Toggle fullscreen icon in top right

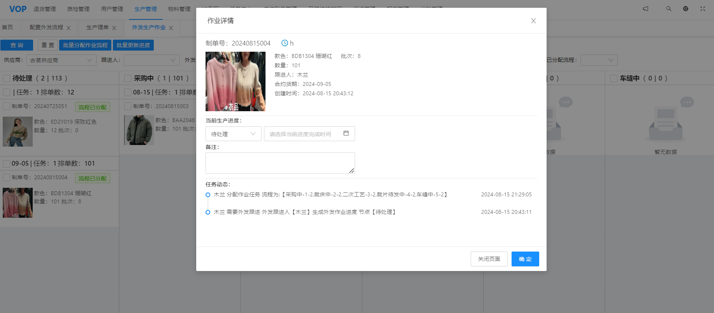click(x=702, y=9)
